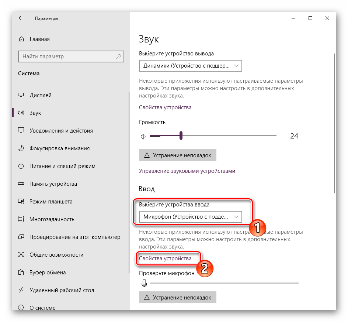The image size is (348, 322).
Task: Expand the input device Микрофон dropdown
Action: tap(190, 217)
